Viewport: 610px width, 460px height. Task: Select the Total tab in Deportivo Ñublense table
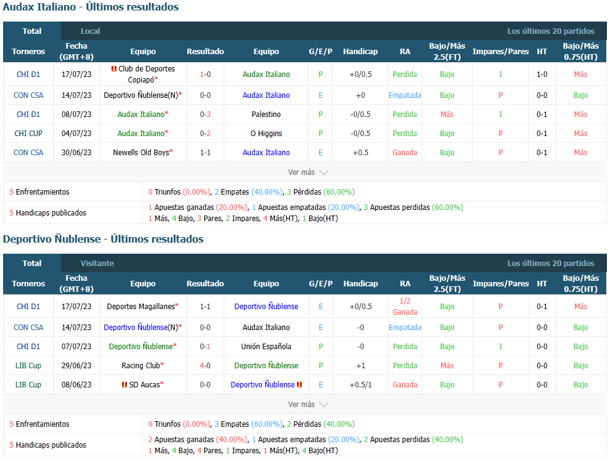click(x=32, y=263)
